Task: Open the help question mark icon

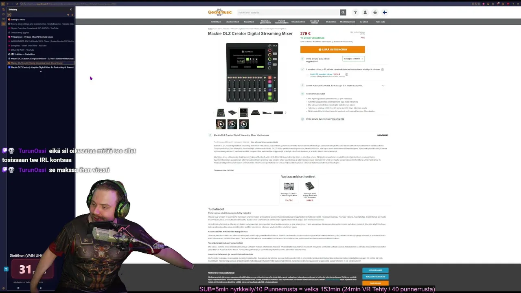Action: tap(355, 13)
